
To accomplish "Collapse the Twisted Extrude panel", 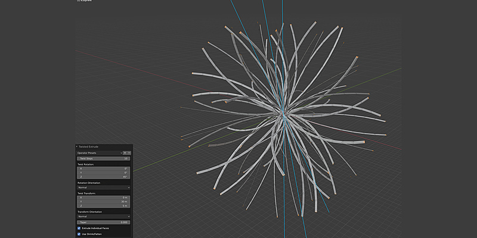I will click(x=77, y=146).
